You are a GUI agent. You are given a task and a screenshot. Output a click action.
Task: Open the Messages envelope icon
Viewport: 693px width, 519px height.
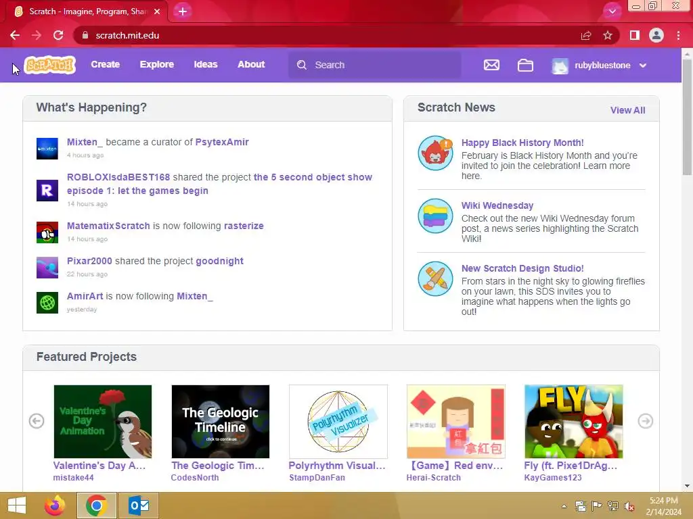491,66
